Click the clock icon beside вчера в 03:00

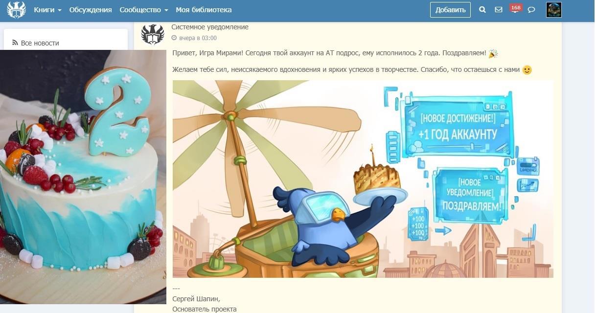point(174,38)
